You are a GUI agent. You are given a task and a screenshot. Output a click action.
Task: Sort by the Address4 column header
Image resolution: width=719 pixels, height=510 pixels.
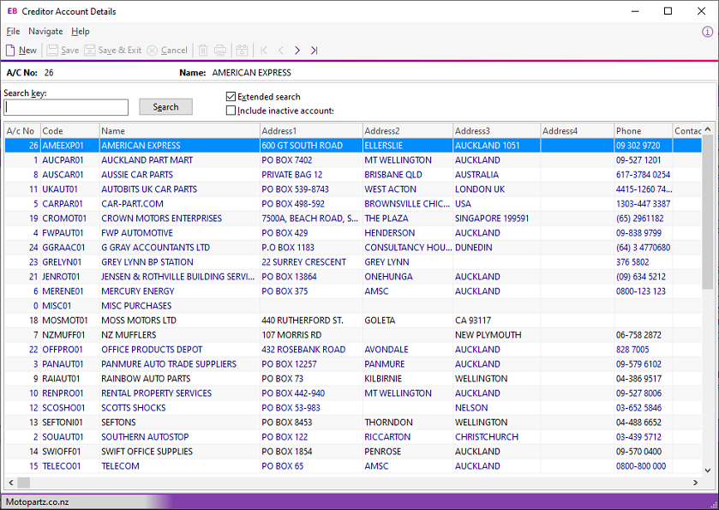click(x=578, y=130)
